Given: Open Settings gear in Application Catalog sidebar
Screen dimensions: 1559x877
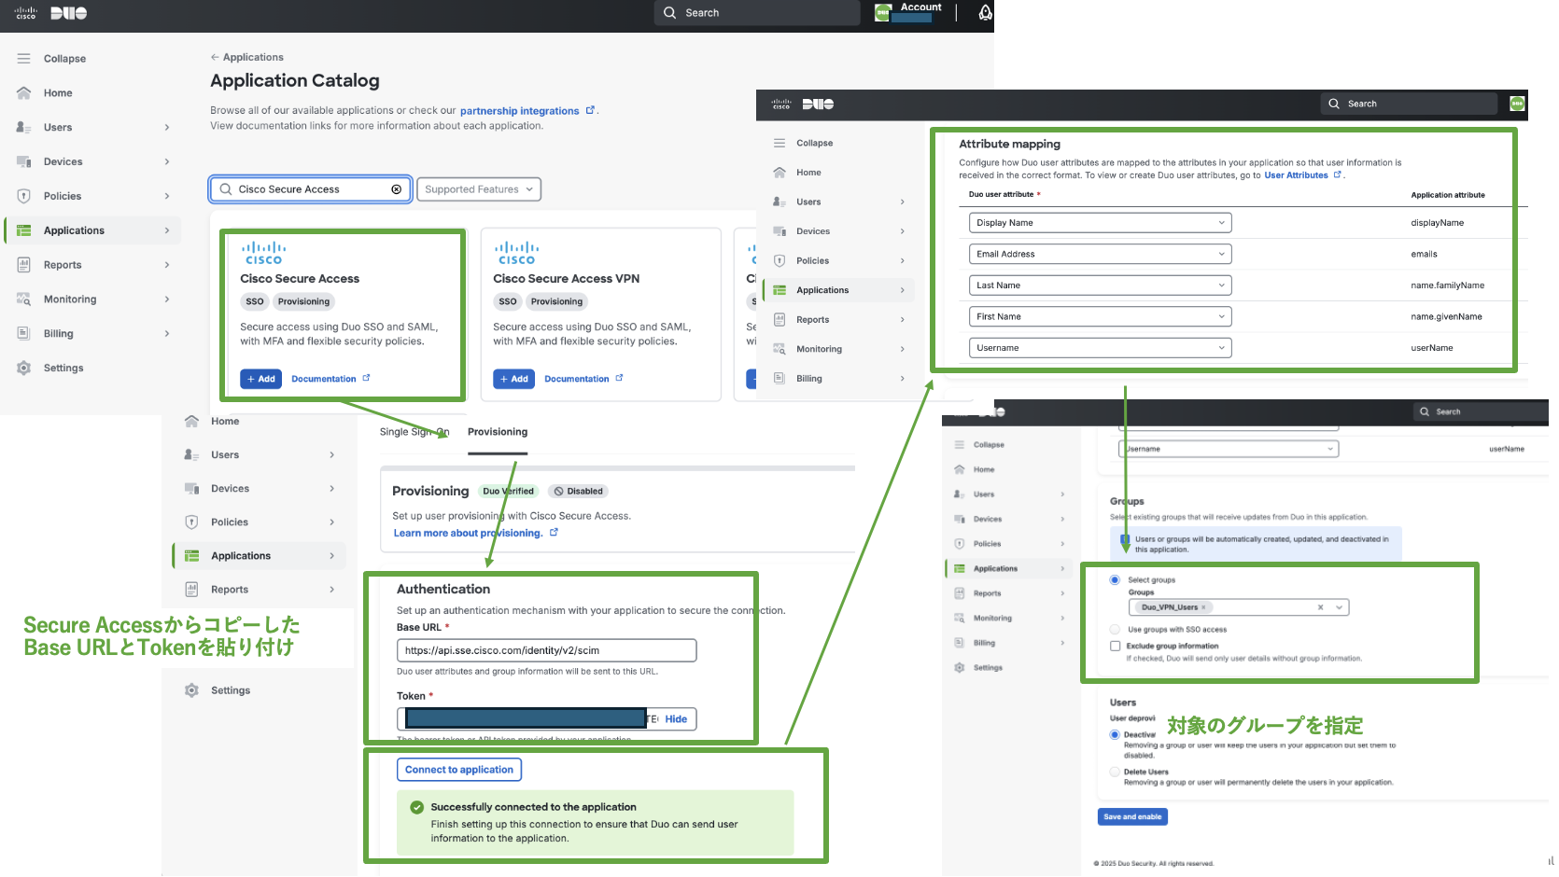Looking at the screenshot, I should click(x=24, y=369).
